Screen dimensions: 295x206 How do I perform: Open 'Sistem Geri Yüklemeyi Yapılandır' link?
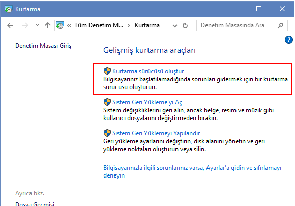point(156,133)
